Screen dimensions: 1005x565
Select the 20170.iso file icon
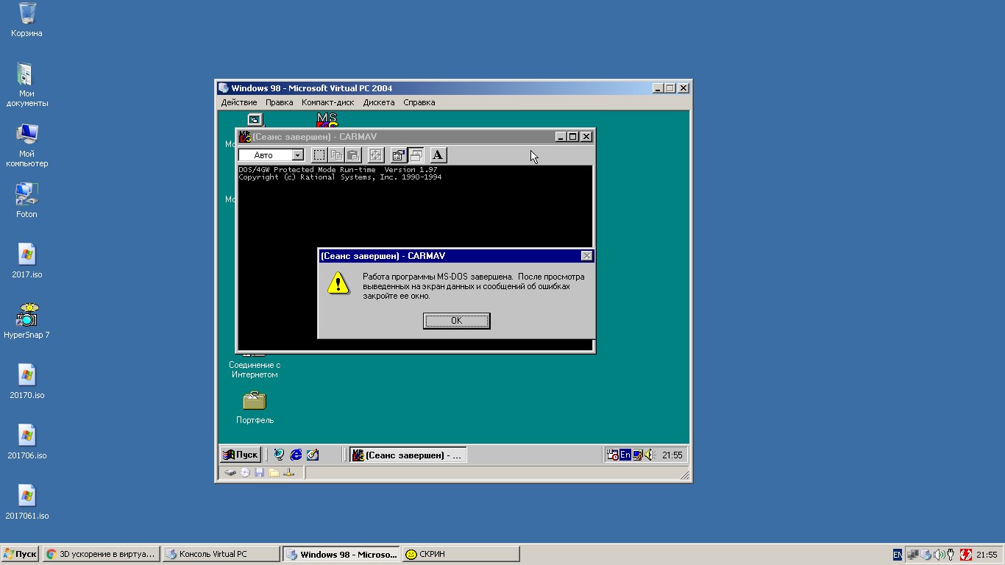point(26,381)
